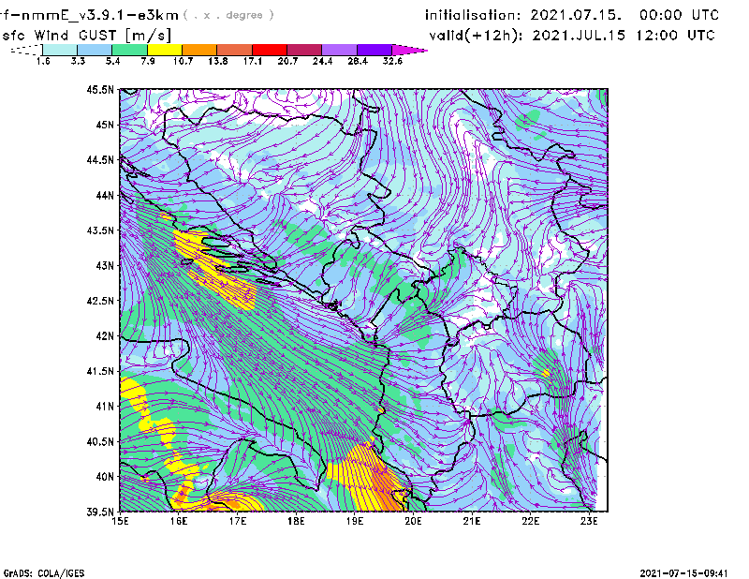749x579 pixels.
Task: Click the initialisation date '2021.07.15.'
Action: tap(576, 15)
